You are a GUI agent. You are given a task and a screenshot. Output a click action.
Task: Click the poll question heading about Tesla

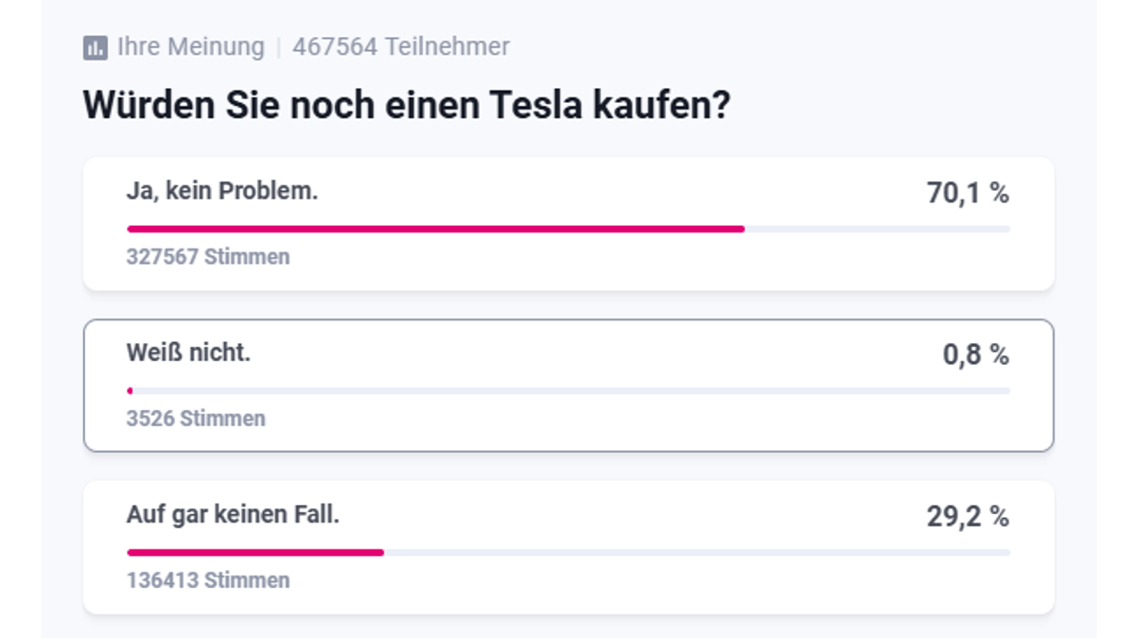point(407,105)
